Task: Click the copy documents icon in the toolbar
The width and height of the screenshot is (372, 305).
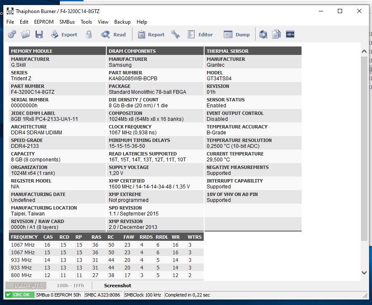Action: (x=276, y=35)
